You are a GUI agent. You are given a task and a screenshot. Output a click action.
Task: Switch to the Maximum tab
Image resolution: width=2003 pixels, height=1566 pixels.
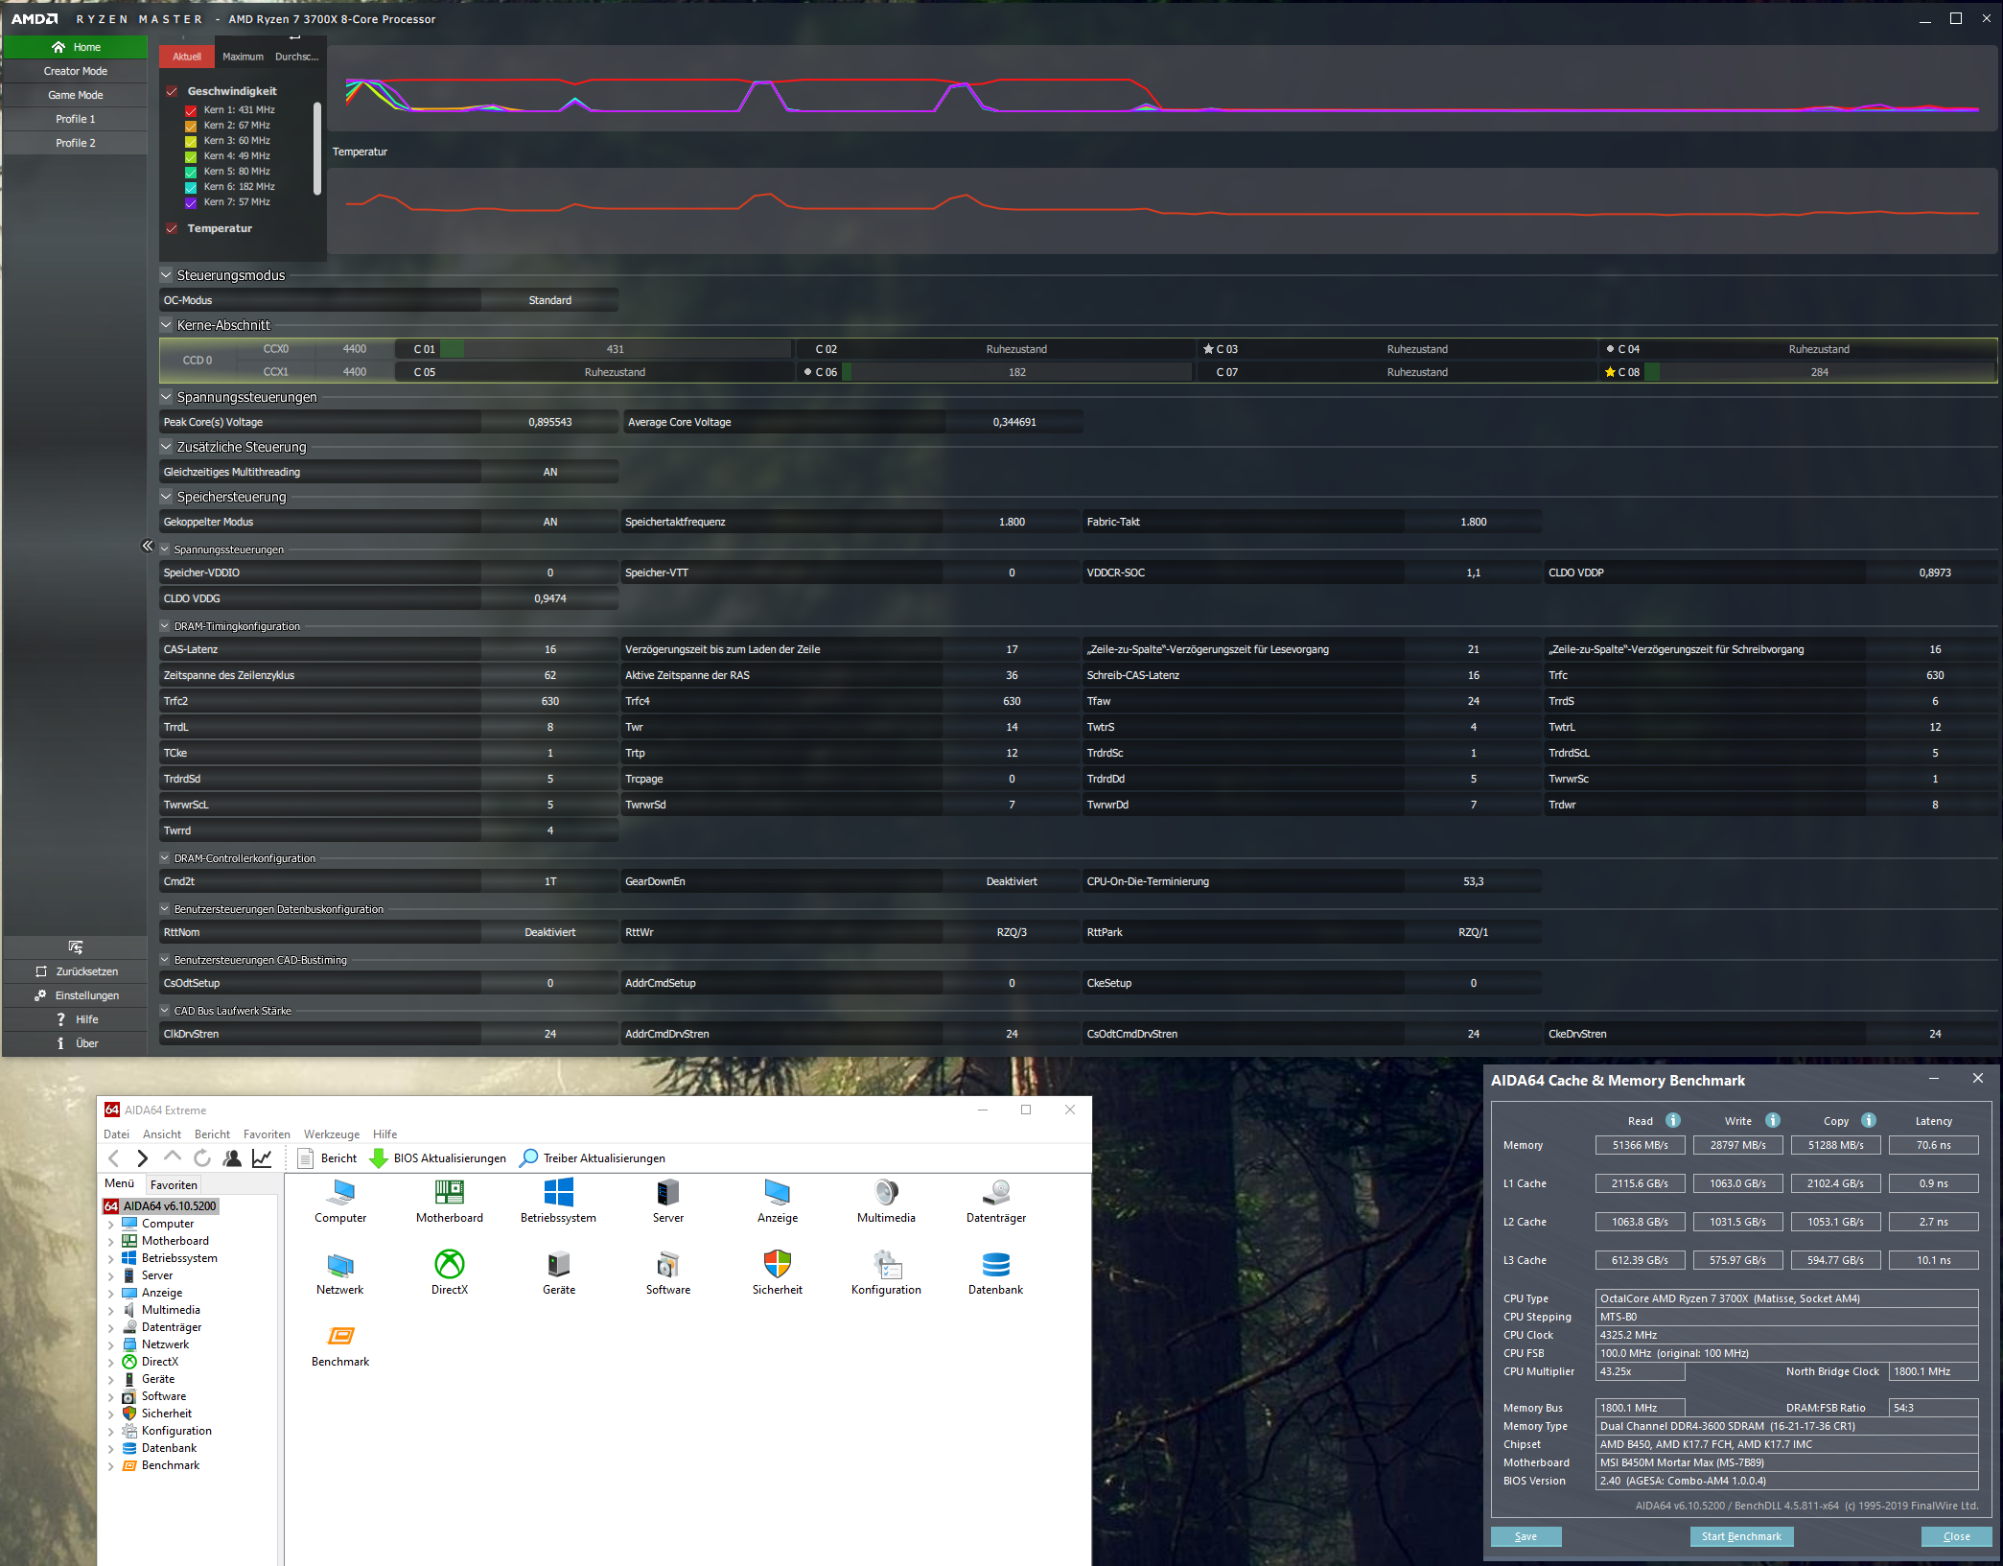(243, 57)
